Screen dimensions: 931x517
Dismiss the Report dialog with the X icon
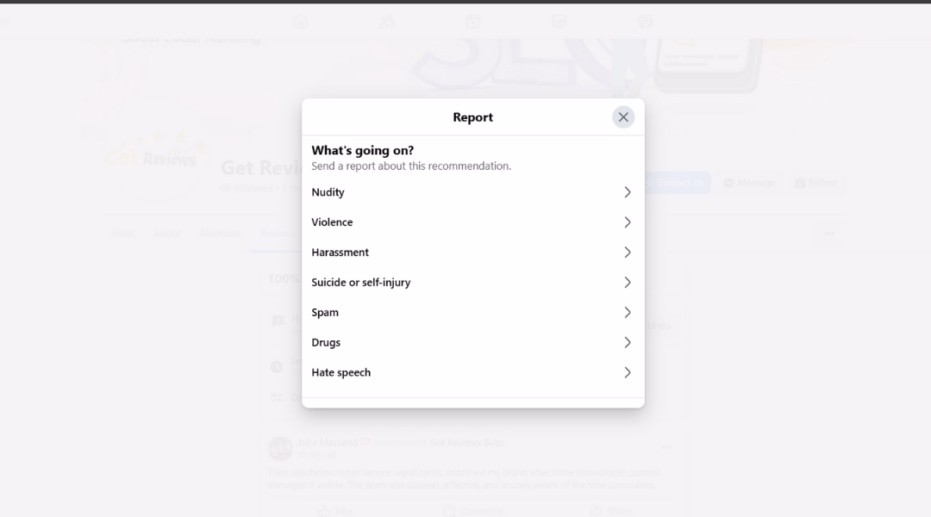[x=623, y=116]
